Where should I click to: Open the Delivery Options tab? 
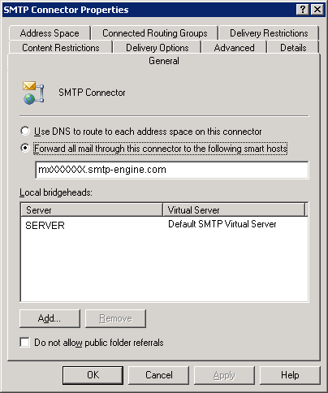tap(158, 48)
